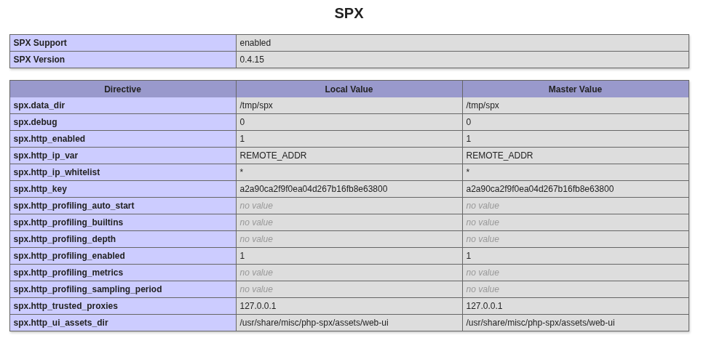
Task: Click the master spx.http_key hash value
Action: click(x=539, y=189)
